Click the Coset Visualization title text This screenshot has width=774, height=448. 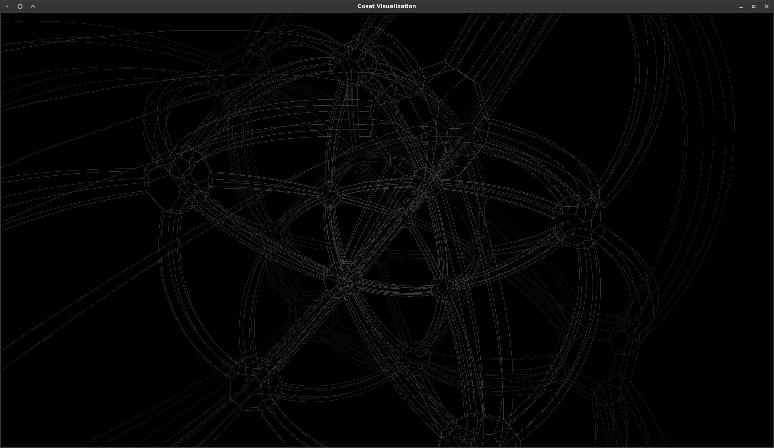tap(386, 6)
